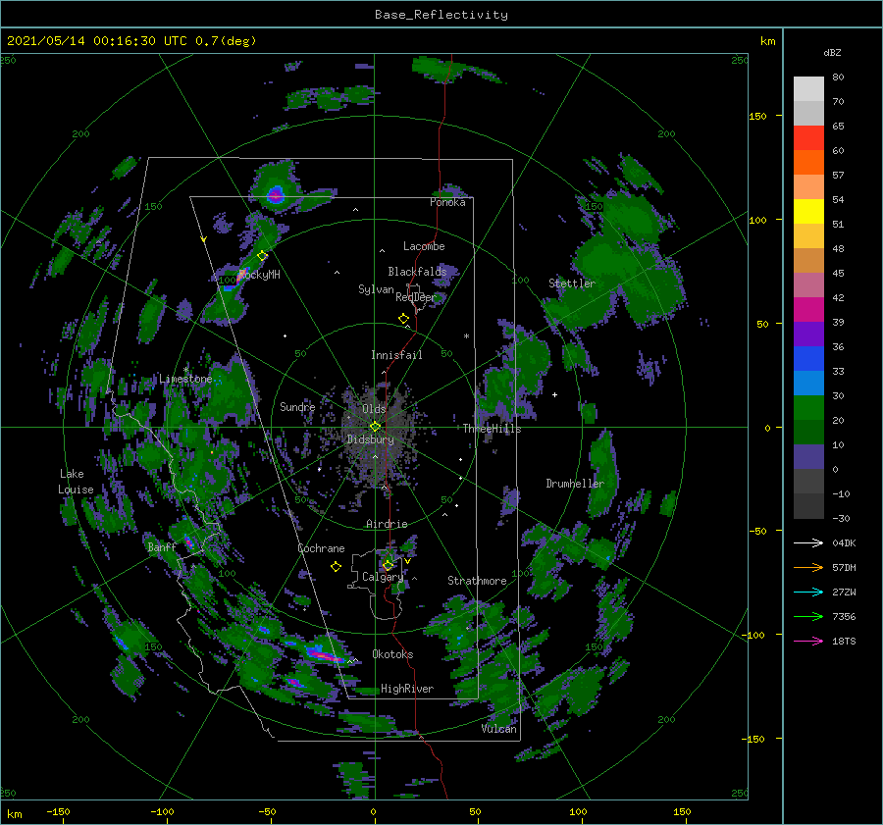The width and height of the screenshot is (883, 825).
Task: Click the dark violet 10 dBZ swatch
Action: point(808,457)
